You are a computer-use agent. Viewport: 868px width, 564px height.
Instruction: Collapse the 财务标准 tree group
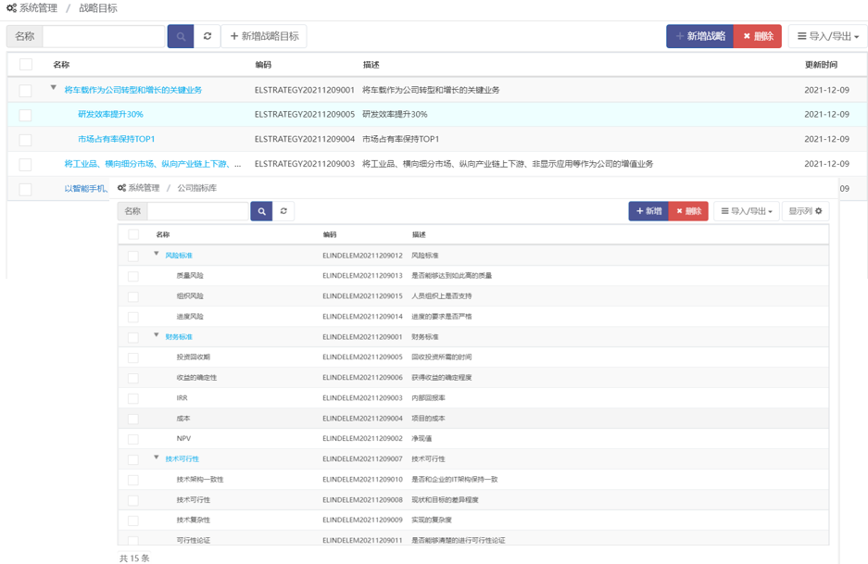click(157, 336)
